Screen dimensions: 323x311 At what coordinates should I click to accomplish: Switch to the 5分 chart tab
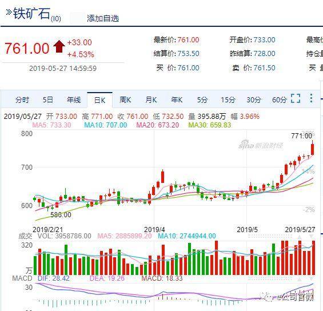[202, 100]
